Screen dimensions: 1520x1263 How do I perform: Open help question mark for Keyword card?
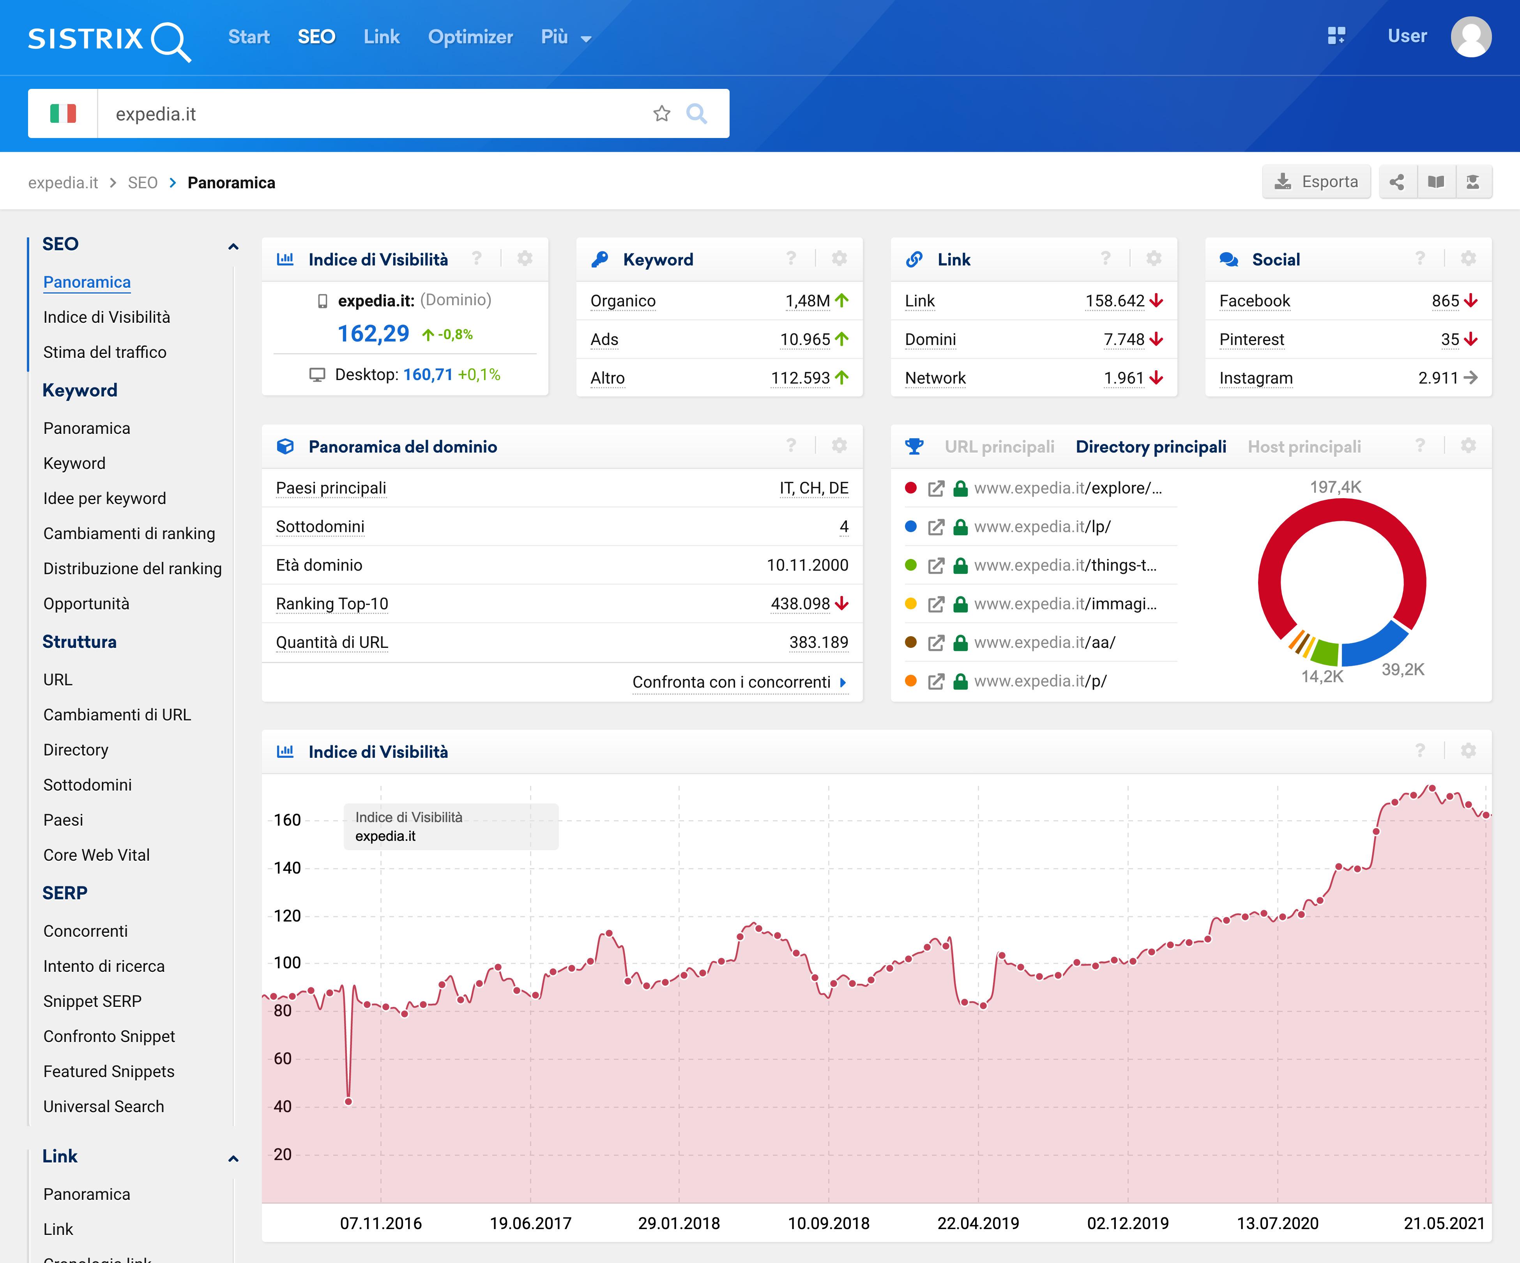(x=791, y=258)
